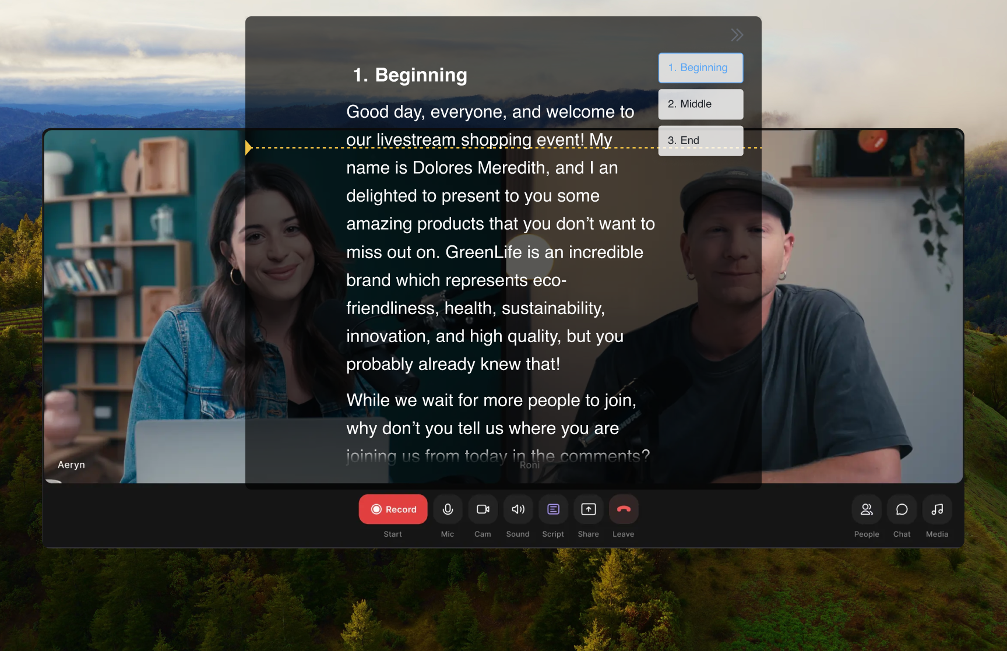Viewport: 1007px width, 651px height.
Task: Open the Share screen icon
Action: pyautogui.click(x=589, y=509)
